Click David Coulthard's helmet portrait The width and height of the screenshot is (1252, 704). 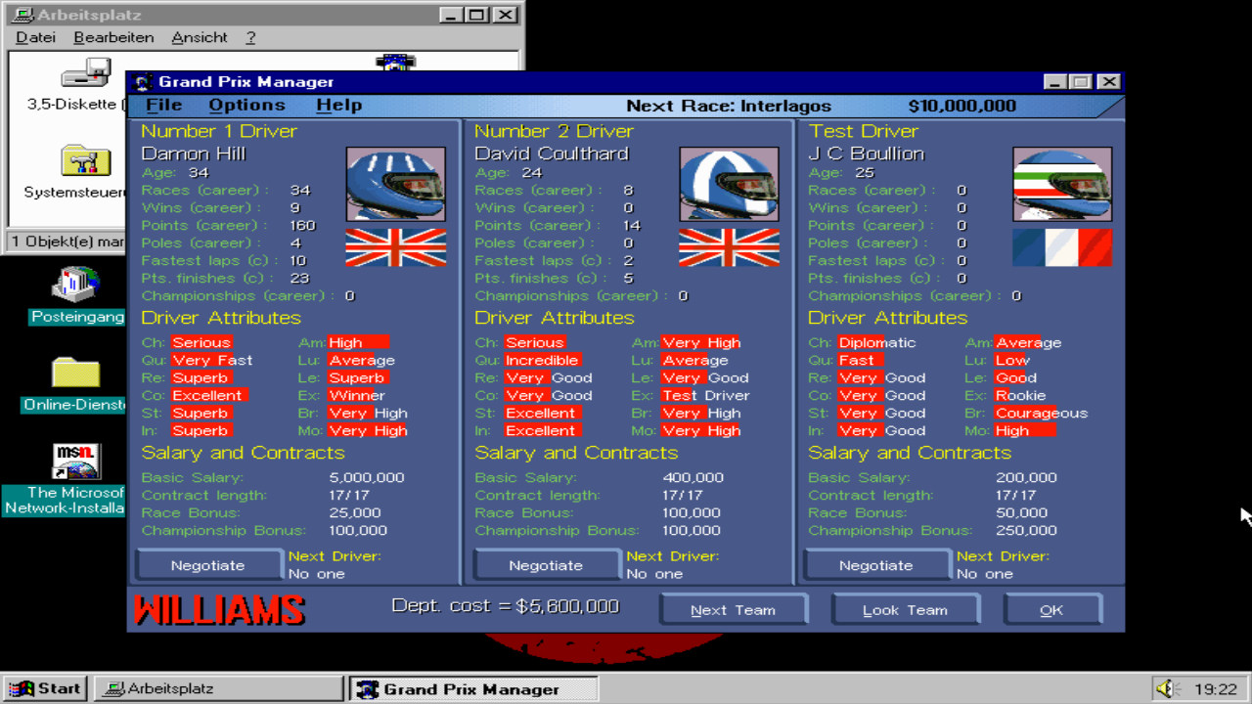pyautogui.click(x=730, y=184)
